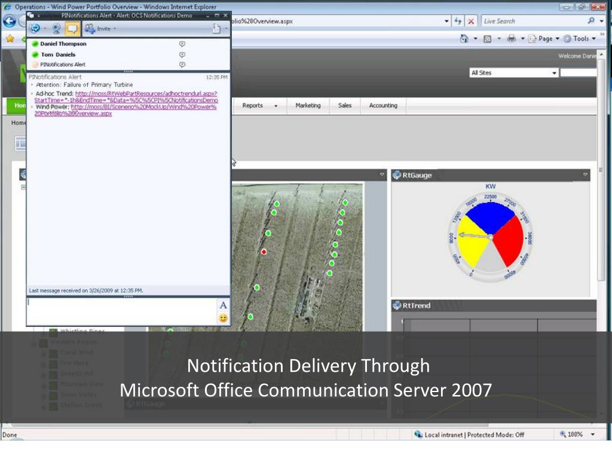Image resolution: width=612 pixels, height=459 pixels.
Task: Click the SharePoint site search field
Action: (579, 72)
